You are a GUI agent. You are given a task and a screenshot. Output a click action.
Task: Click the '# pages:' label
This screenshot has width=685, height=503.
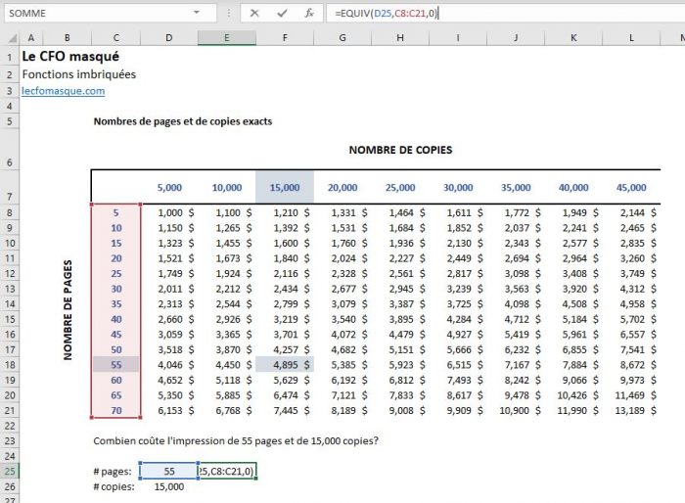[x=113, y=472]
